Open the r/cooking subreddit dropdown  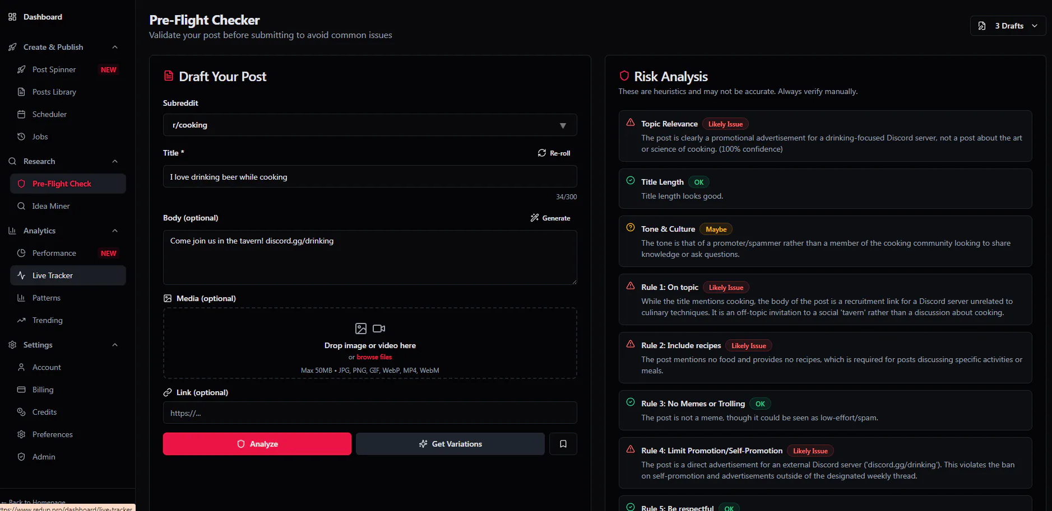(370, 125)
